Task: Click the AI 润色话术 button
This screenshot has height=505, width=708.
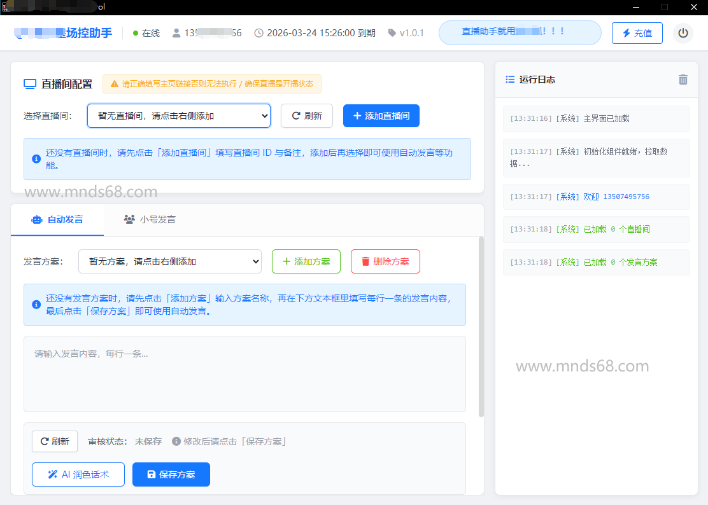Action: pos(78,474)
